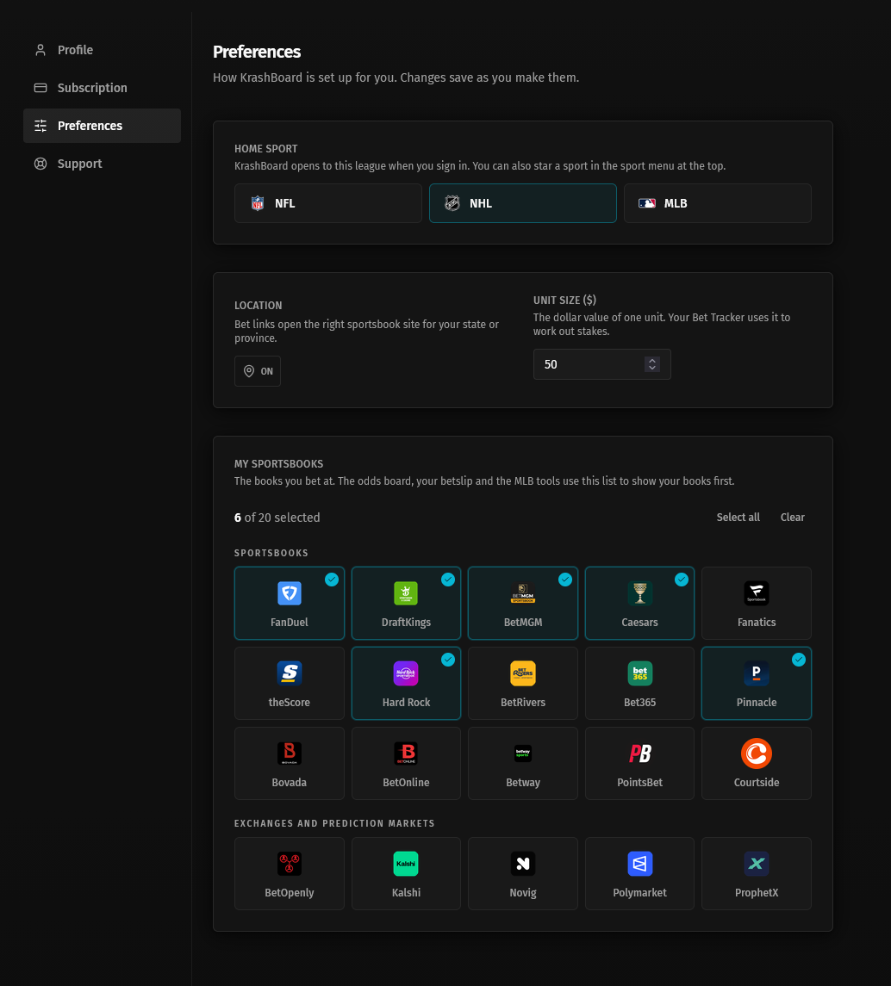The width and height of the screenshot is (891, 986).
Task: Click the Profile person icon
Action: click(40, 50)
